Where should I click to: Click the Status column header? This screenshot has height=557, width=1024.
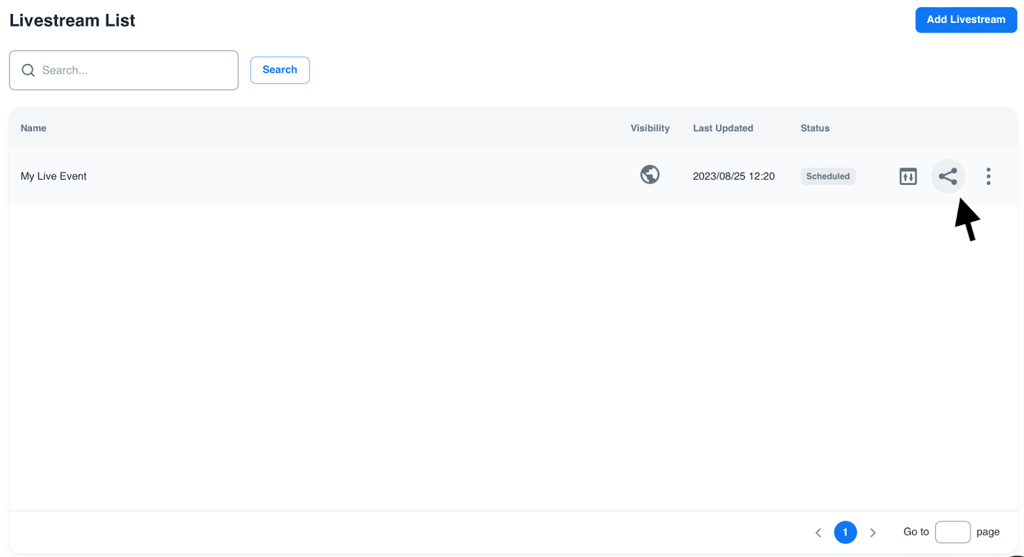[x=815, y=129]
